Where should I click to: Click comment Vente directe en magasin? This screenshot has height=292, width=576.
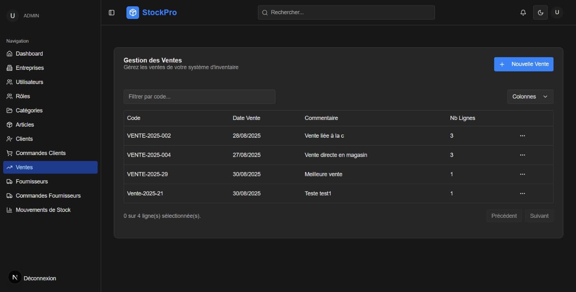[336, 155]
